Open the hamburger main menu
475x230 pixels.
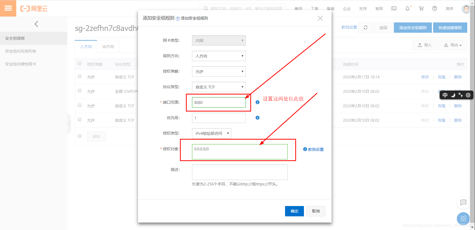8,8
